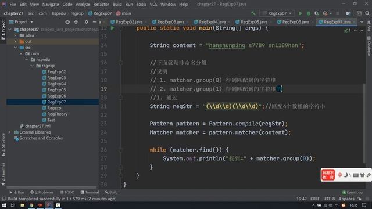Click the IntelliJ IDEA taskbar icon

49,205
